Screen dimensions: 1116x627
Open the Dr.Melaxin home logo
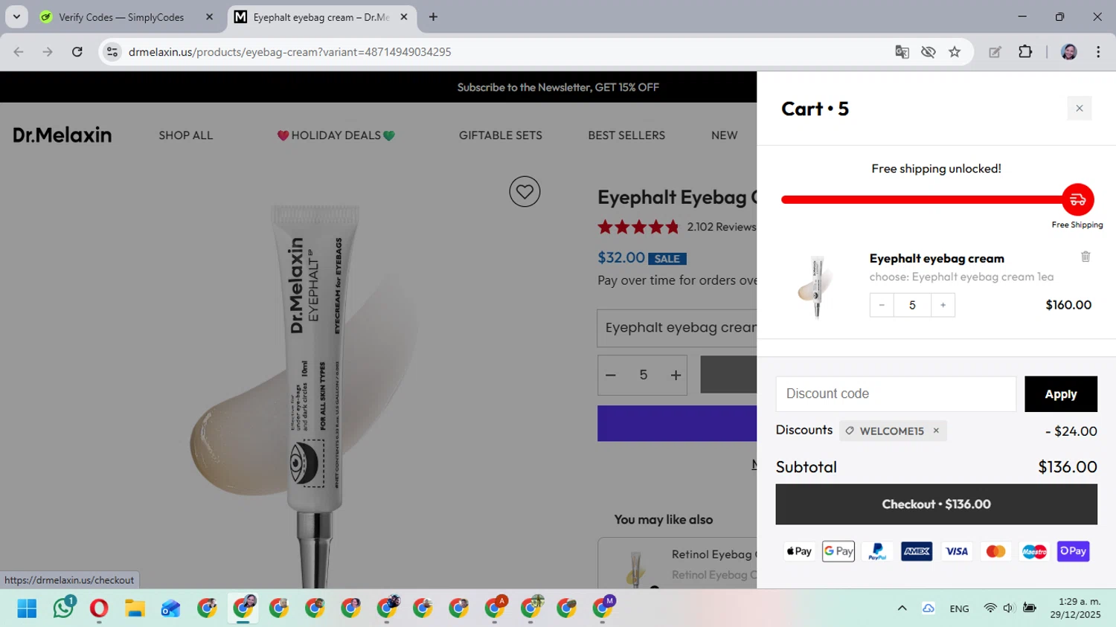62,135
